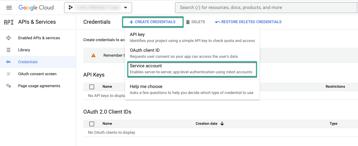The height and width of the screenshot is (146, 358).
Task: Click the Restrictions column header
Action: (x=335, y=87)
